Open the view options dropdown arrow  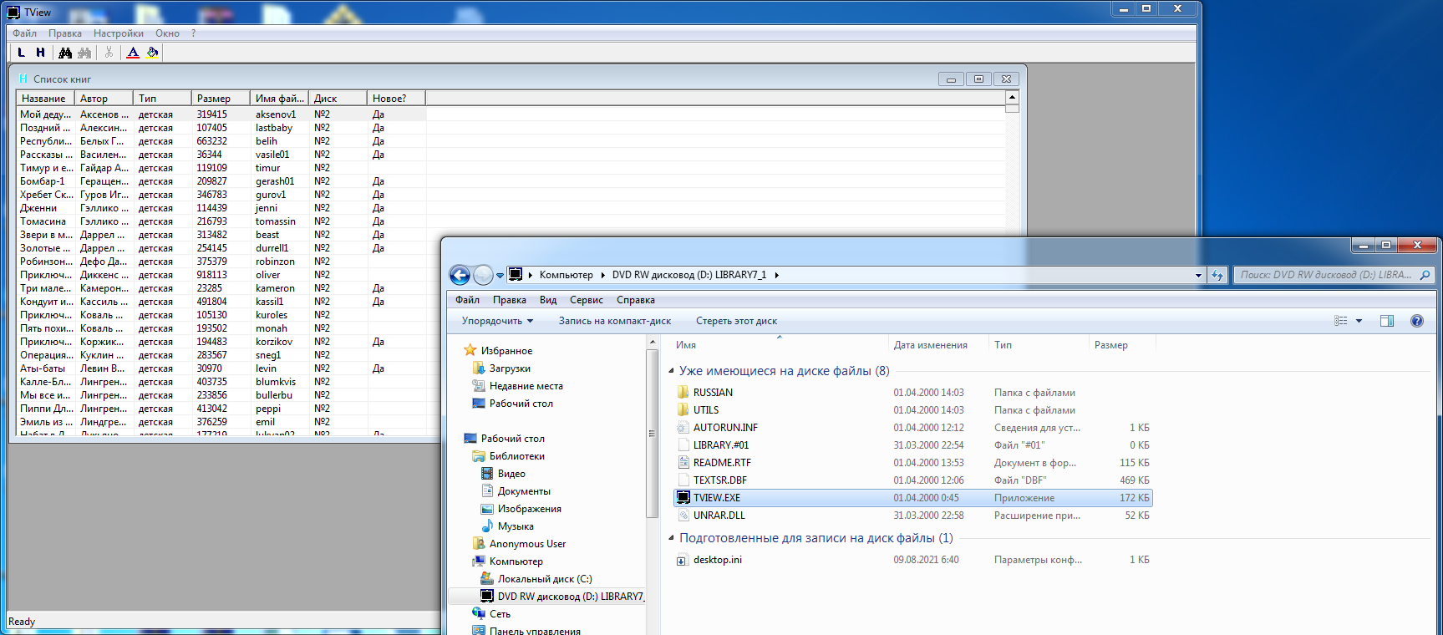click(x=1359, y=321)
